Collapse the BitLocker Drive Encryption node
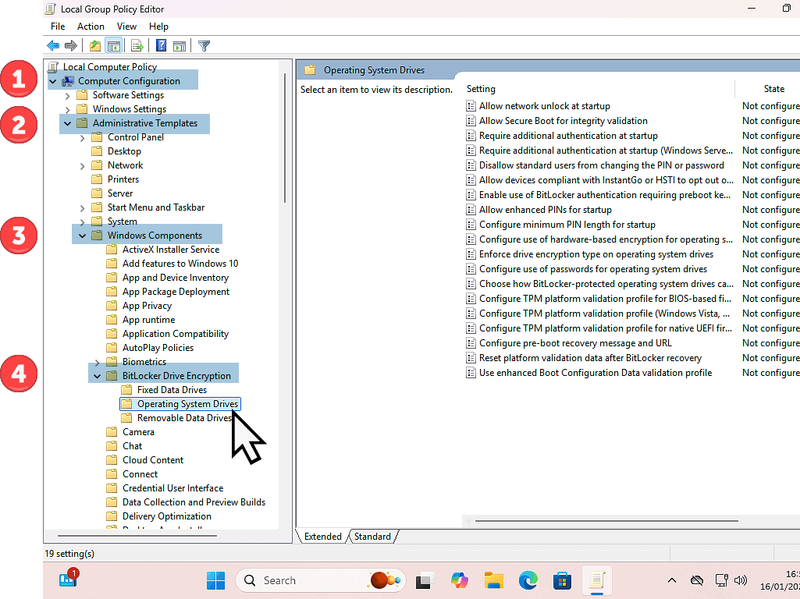 tap(98, 376)
